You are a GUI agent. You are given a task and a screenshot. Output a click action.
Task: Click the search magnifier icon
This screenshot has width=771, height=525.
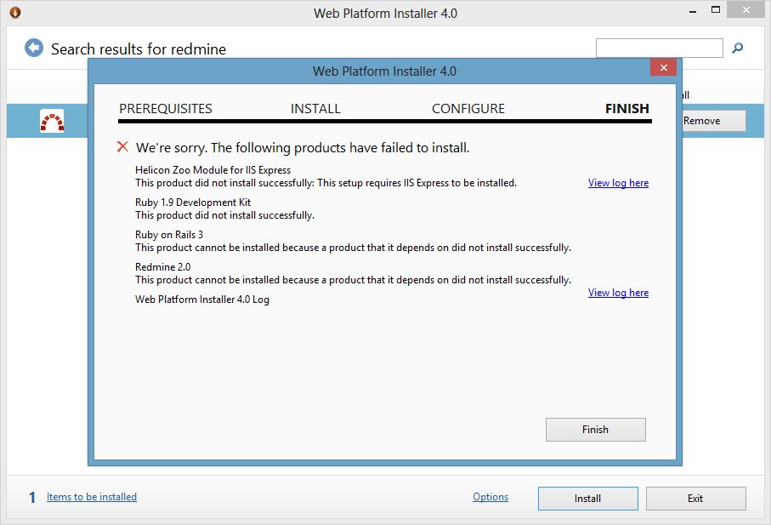(737, 49)
